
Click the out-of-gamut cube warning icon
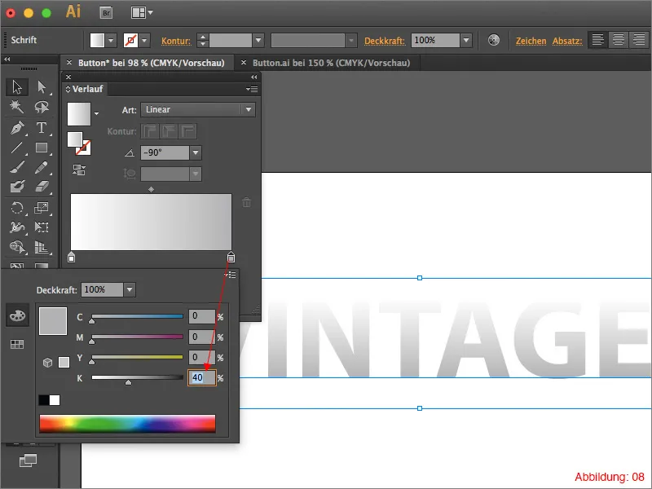47,363
